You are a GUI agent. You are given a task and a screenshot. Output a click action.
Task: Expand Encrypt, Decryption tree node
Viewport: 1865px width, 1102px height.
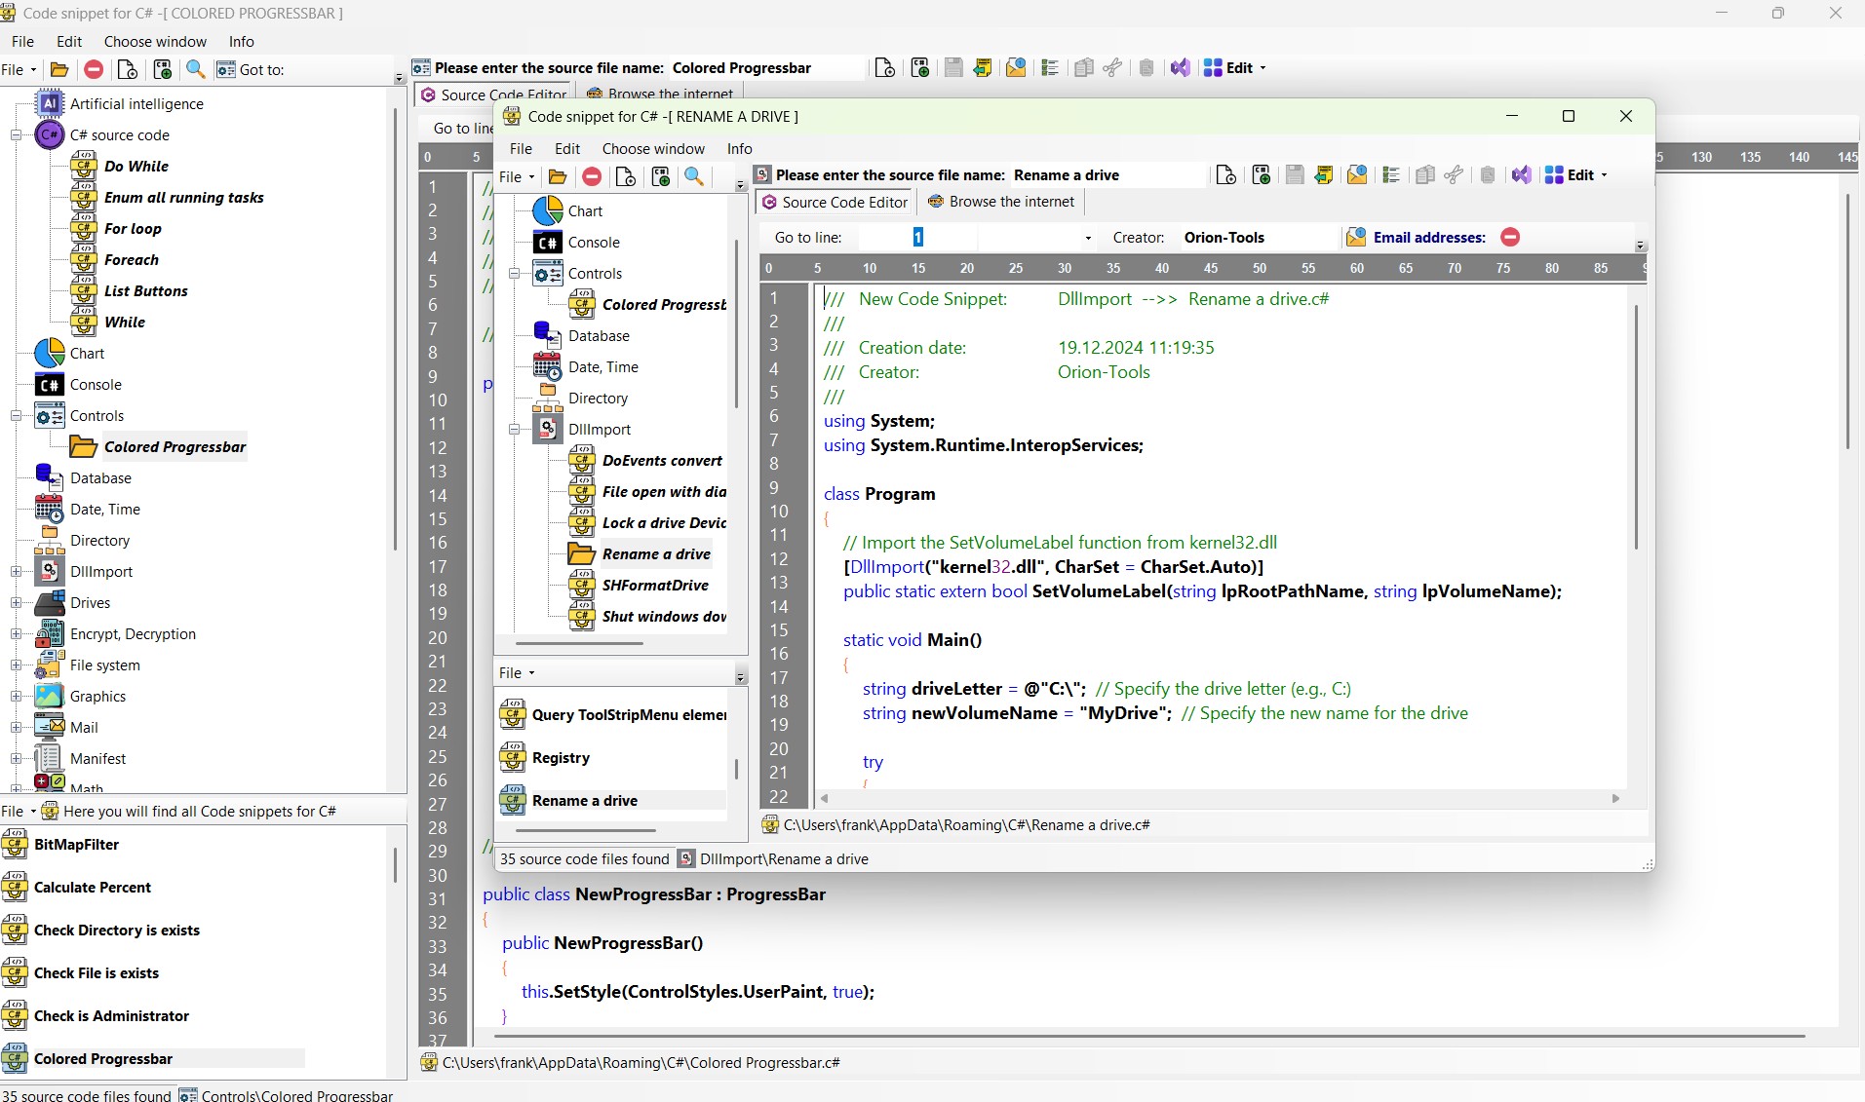[16, 634]
